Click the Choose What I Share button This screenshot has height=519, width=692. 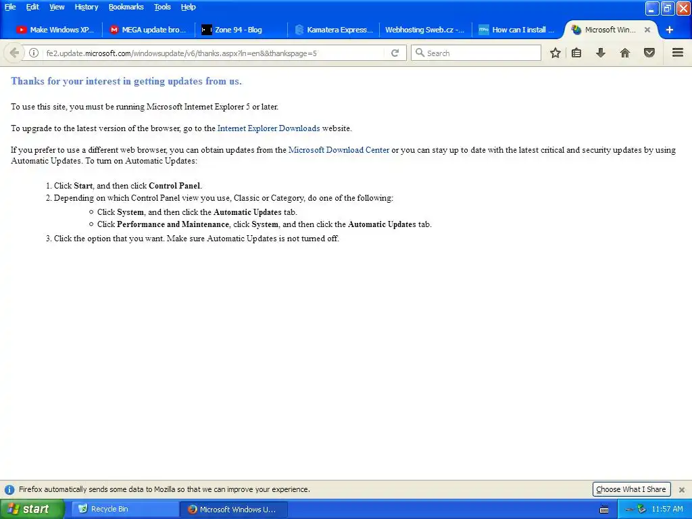(631, 489)
